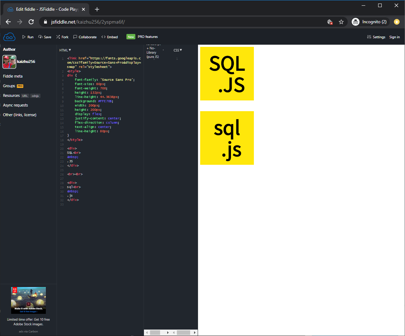The width and height of the screenshot is (405, 336).
Task: Click the green New badge
Action: [x=131, y=36]
